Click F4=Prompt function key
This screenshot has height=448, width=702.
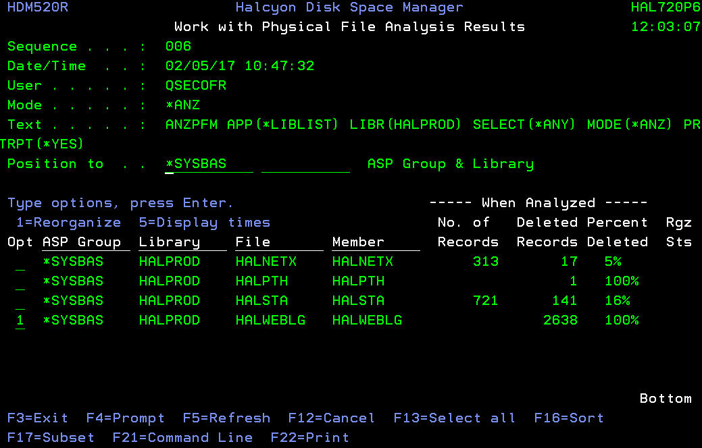point(126,418)
